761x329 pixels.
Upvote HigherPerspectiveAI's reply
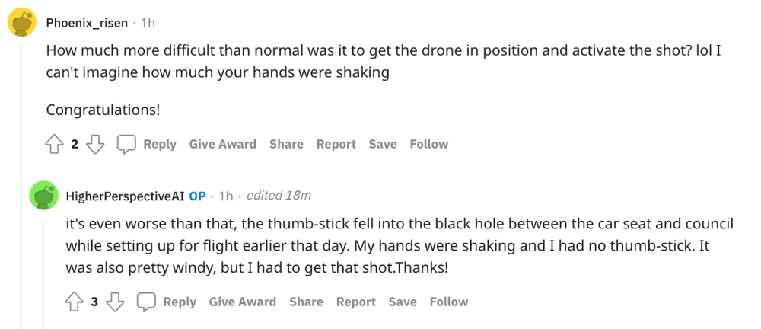[75, 302]
